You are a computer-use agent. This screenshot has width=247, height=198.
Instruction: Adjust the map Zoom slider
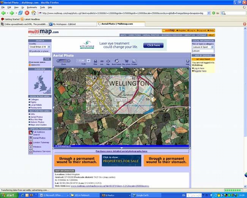coord(63,61)
